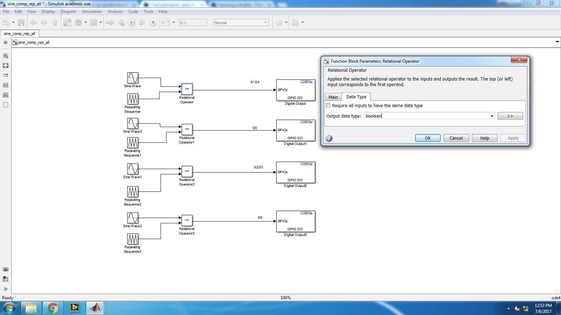
Task: Go back using the Back arrow icon
Action: [33, 22]
